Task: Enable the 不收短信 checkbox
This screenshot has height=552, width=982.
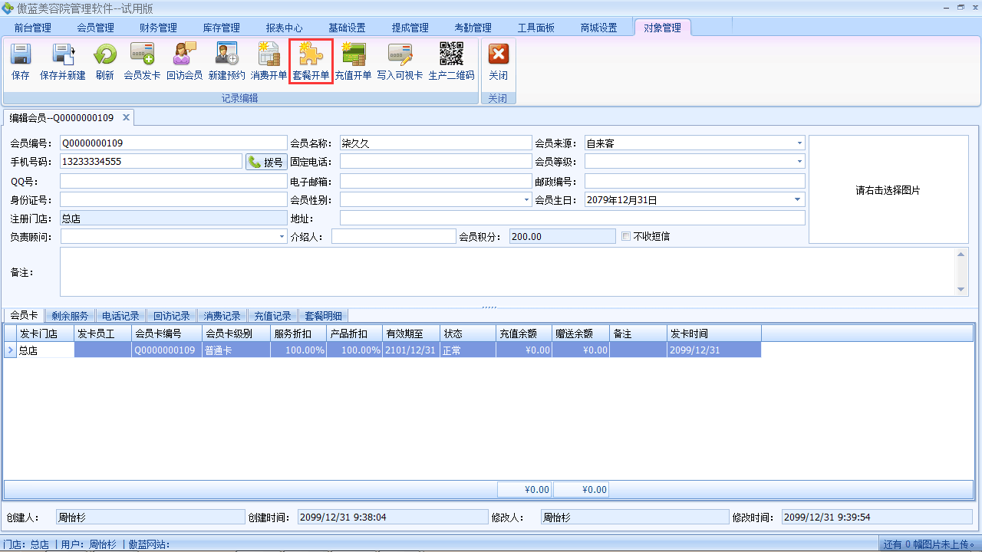Action: click(626, 236)
